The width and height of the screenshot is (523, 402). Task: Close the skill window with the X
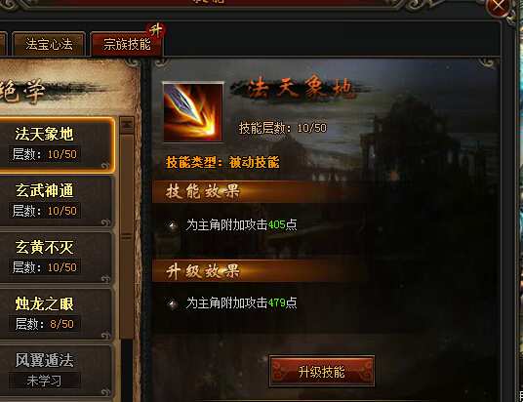499,7
